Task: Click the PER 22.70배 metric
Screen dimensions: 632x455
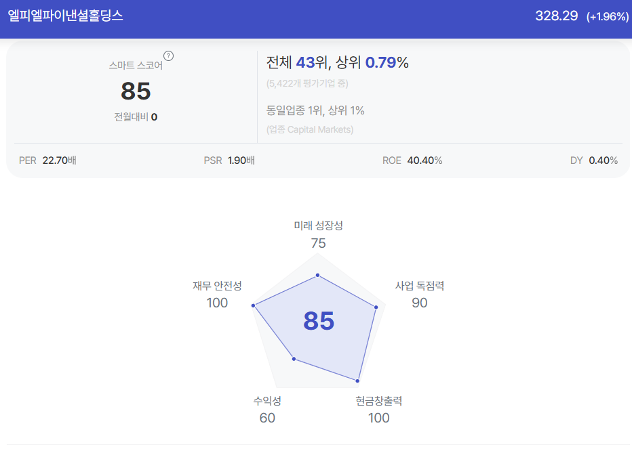Action: point(47,160)
